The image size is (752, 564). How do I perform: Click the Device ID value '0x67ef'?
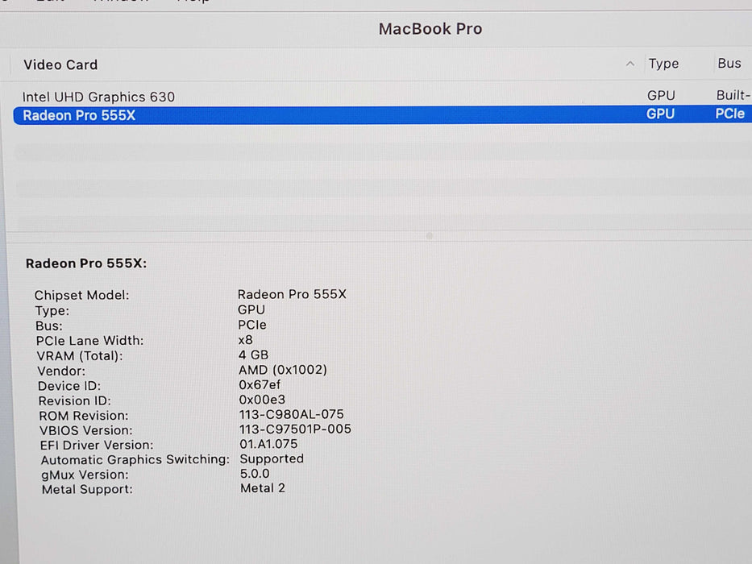(260, 384)
